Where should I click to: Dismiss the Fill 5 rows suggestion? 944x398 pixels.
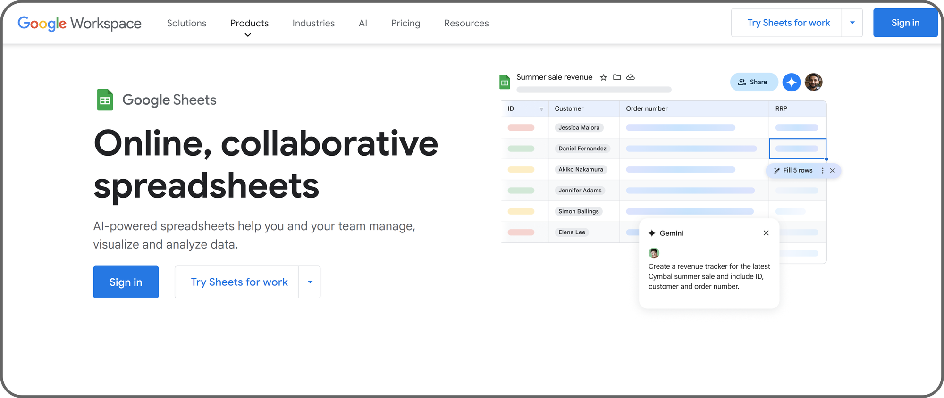[833, 171]
